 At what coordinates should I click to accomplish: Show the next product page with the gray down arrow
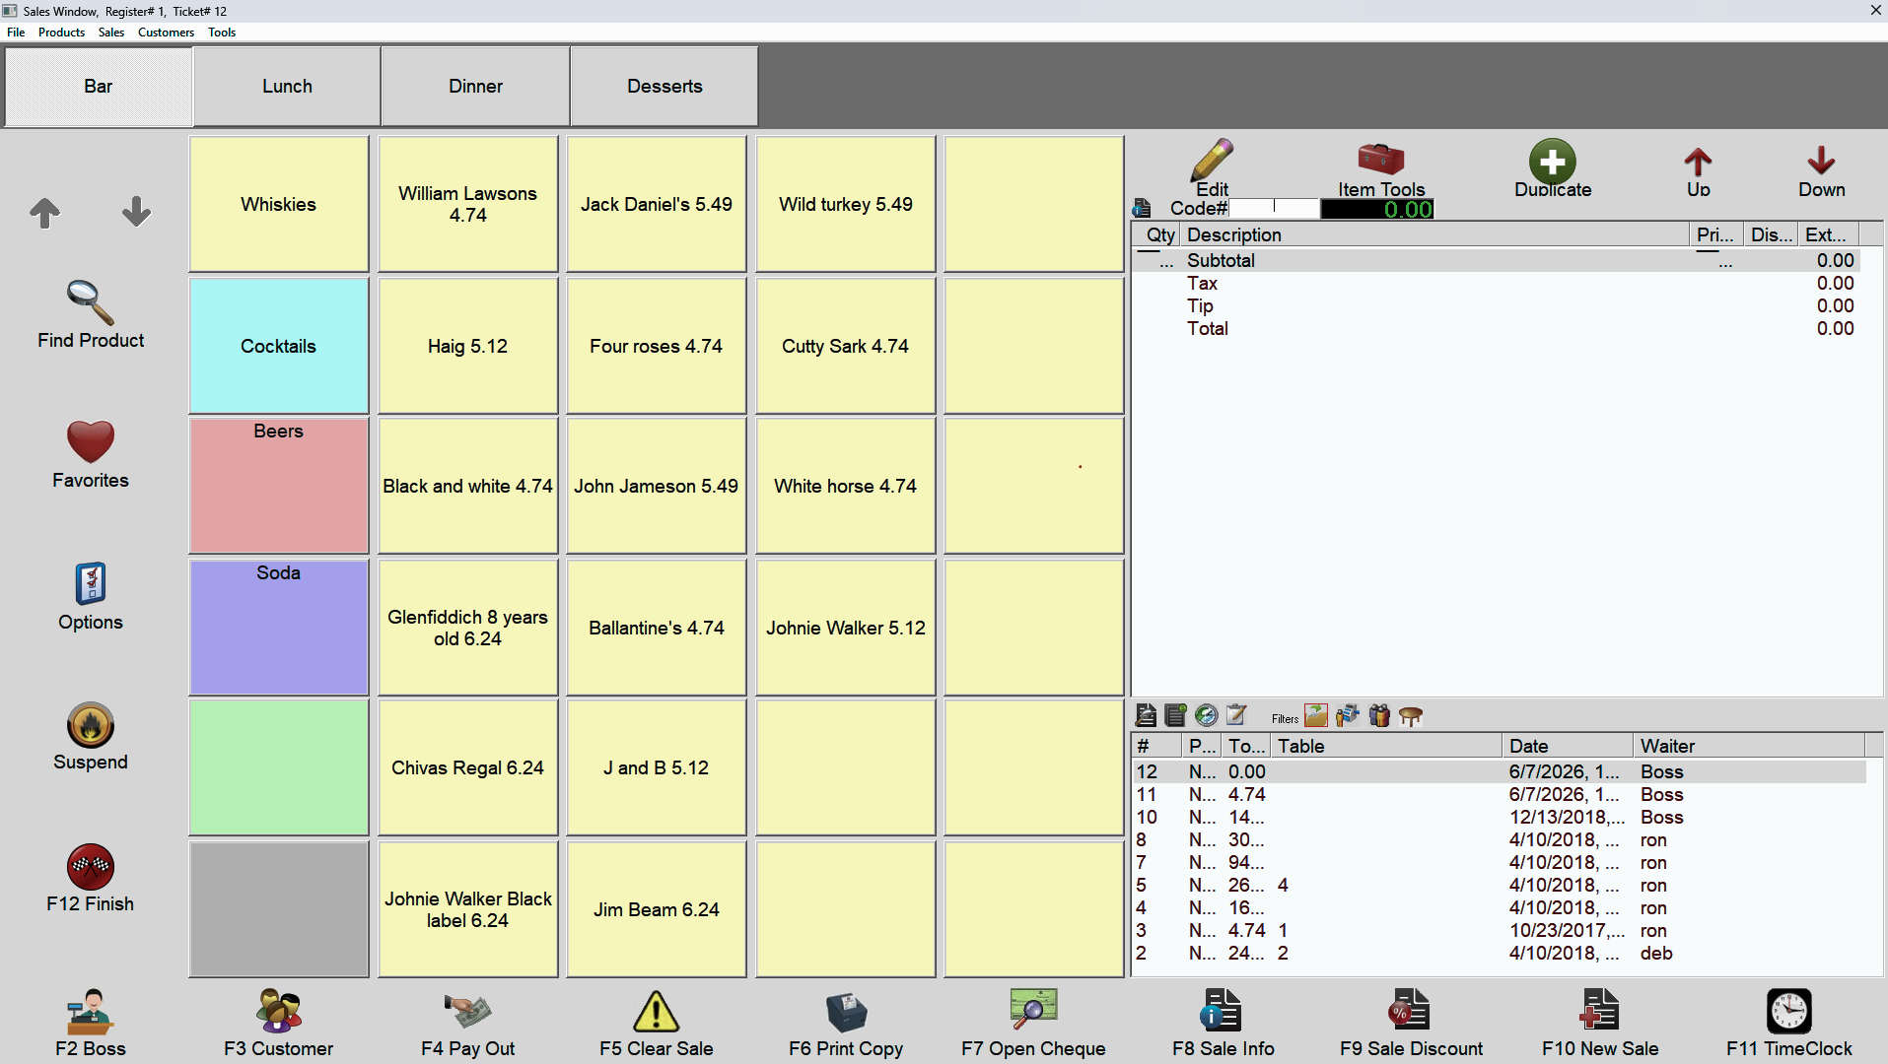(136, 212)
